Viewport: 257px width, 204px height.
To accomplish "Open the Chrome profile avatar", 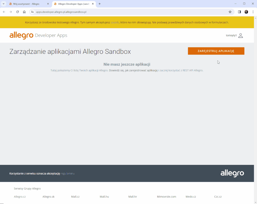I will 246,12.
